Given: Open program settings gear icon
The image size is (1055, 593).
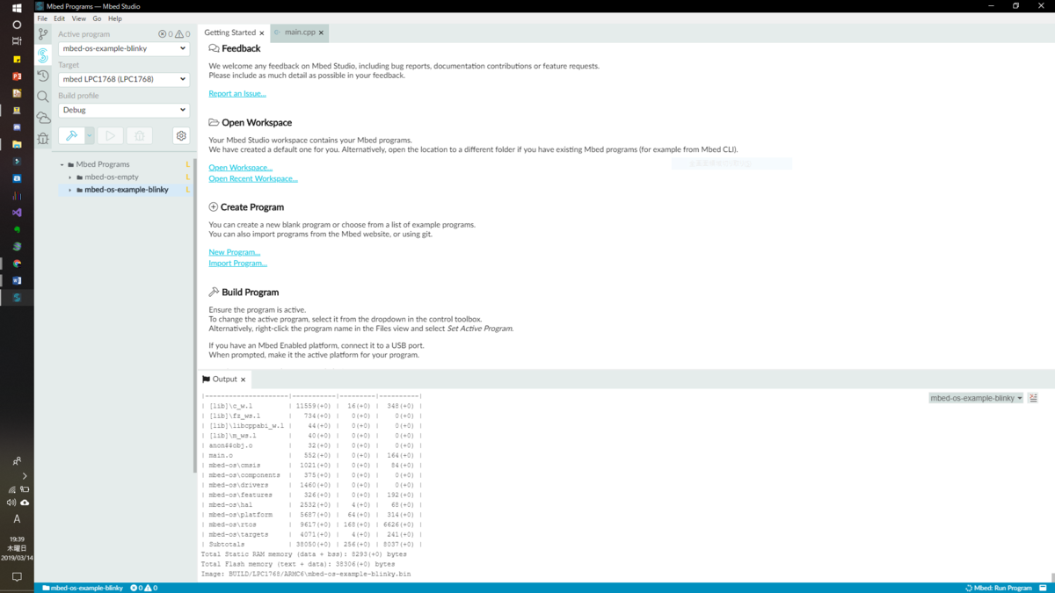Looking at the screenshot, I should (x=181, y=136).
